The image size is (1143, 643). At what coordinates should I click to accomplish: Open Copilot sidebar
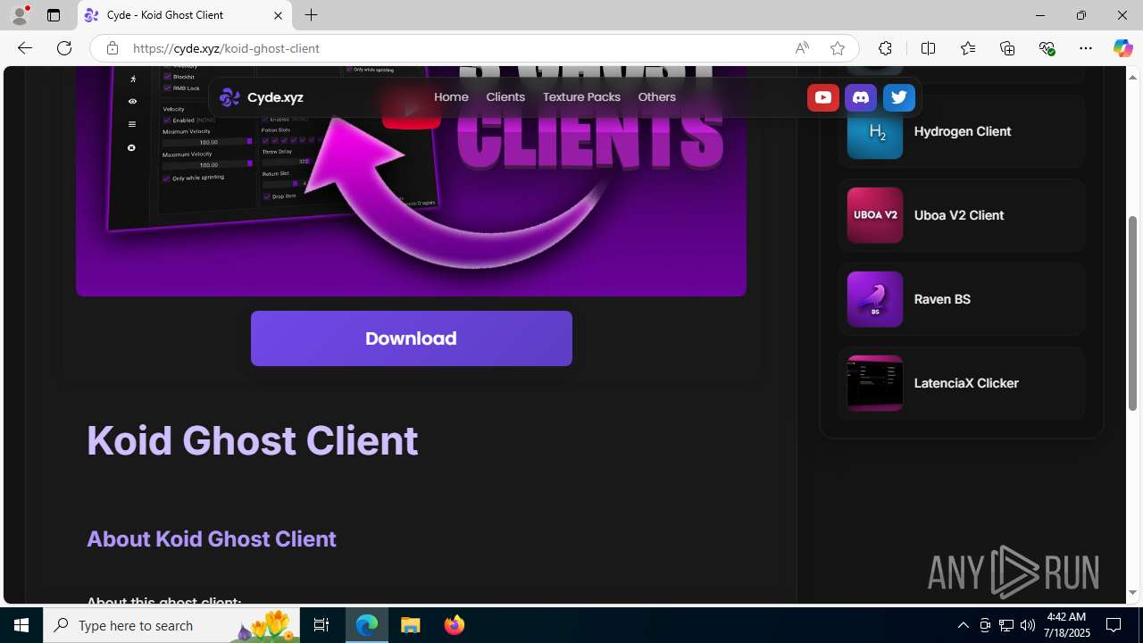point(1122,48)
